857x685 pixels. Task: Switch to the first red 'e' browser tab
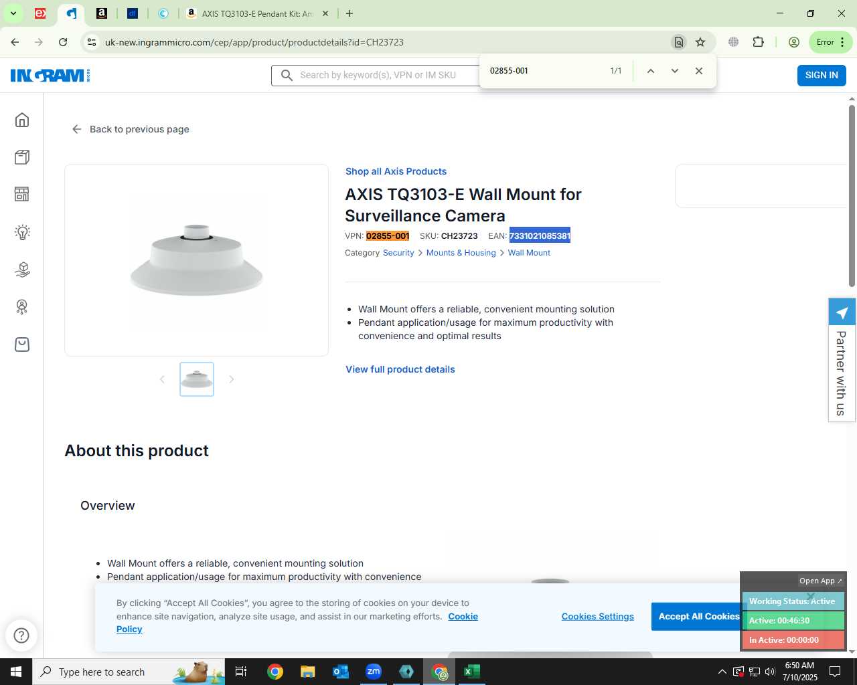pos(40,13)
